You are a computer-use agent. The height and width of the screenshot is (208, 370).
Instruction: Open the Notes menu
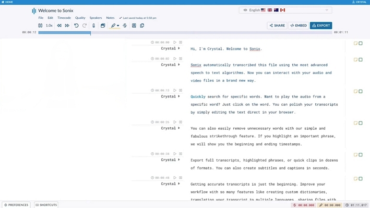point(110,18)
